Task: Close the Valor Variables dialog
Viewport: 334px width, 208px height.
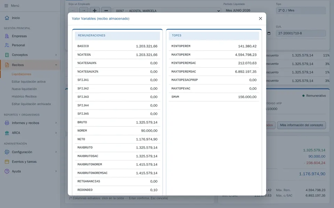Action: 260,18
